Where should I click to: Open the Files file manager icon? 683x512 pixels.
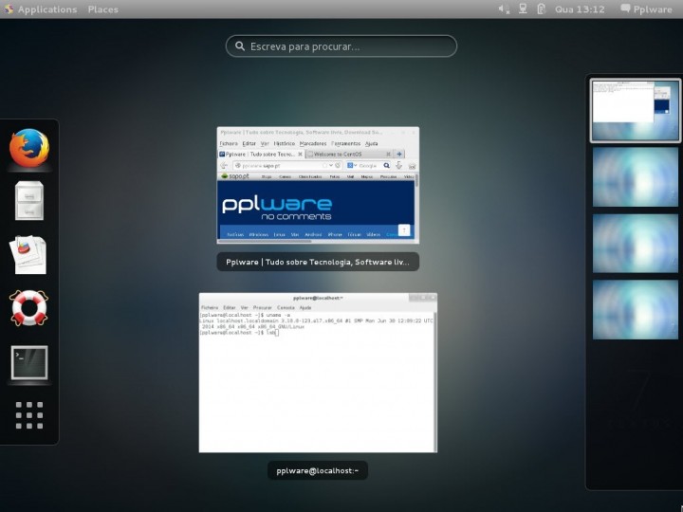(x=29, y=200)
